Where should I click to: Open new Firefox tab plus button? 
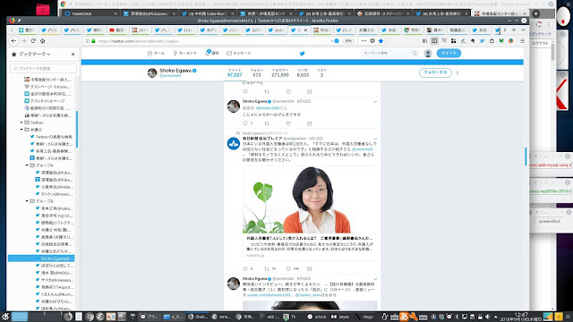click(x=514, y=30)
